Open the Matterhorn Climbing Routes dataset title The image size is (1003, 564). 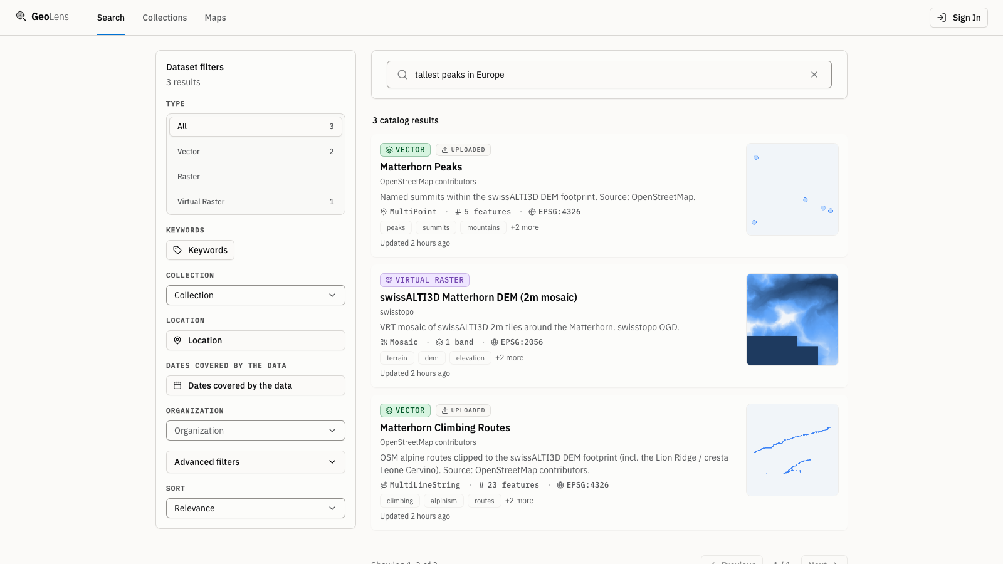coord(445,427)
